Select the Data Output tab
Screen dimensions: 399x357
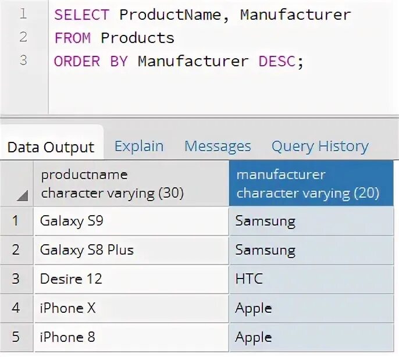[51, 147]
